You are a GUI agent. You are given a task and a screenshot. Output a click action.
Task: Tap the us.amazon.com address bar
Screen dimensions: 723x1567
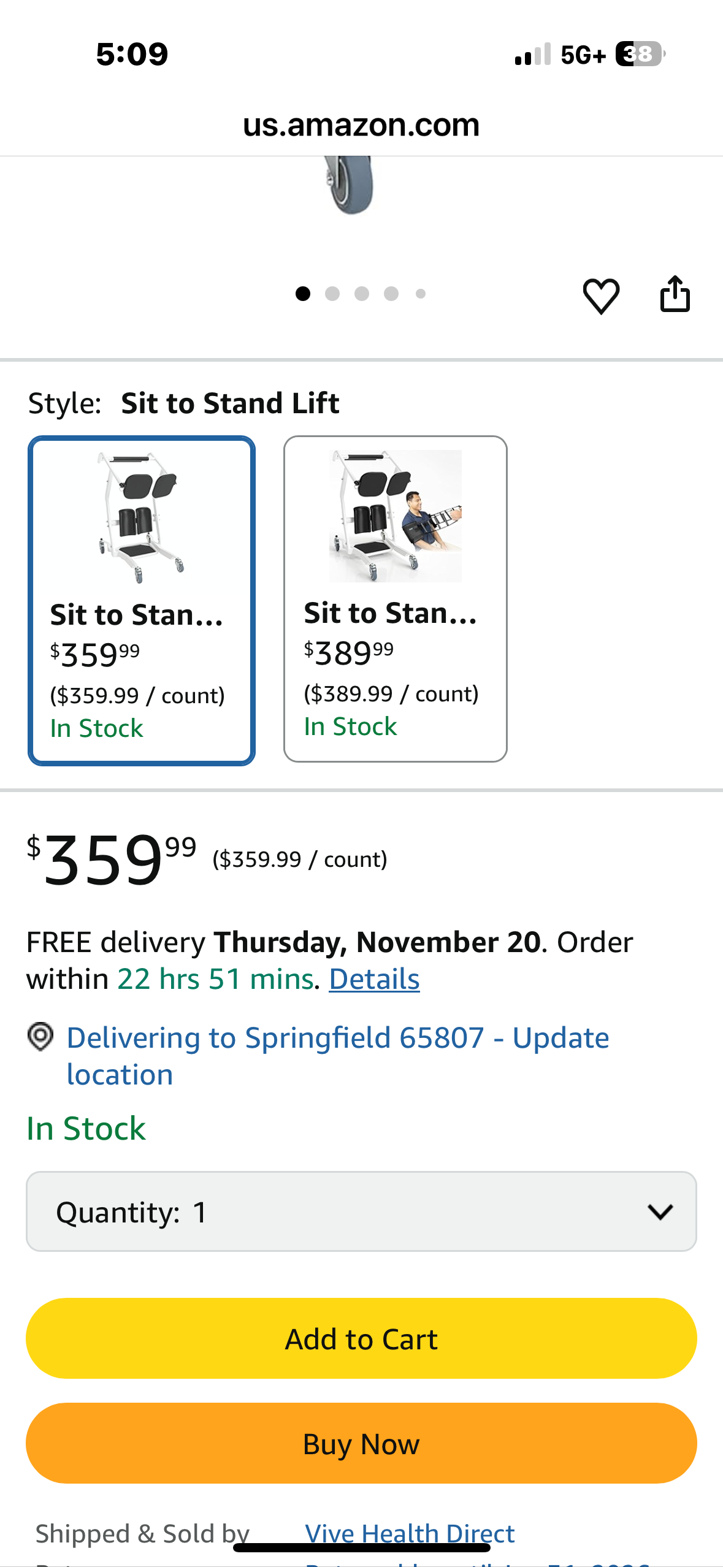361,125
